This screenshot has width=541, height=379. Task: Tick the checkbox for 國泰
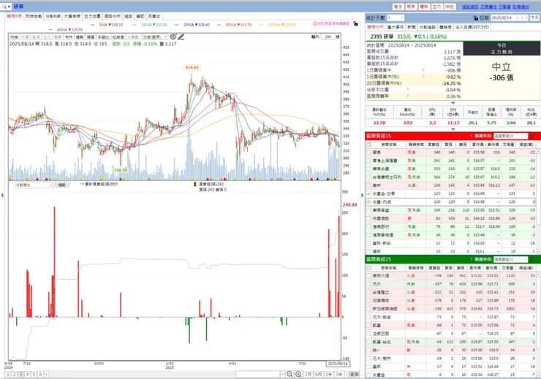point(368,153)
